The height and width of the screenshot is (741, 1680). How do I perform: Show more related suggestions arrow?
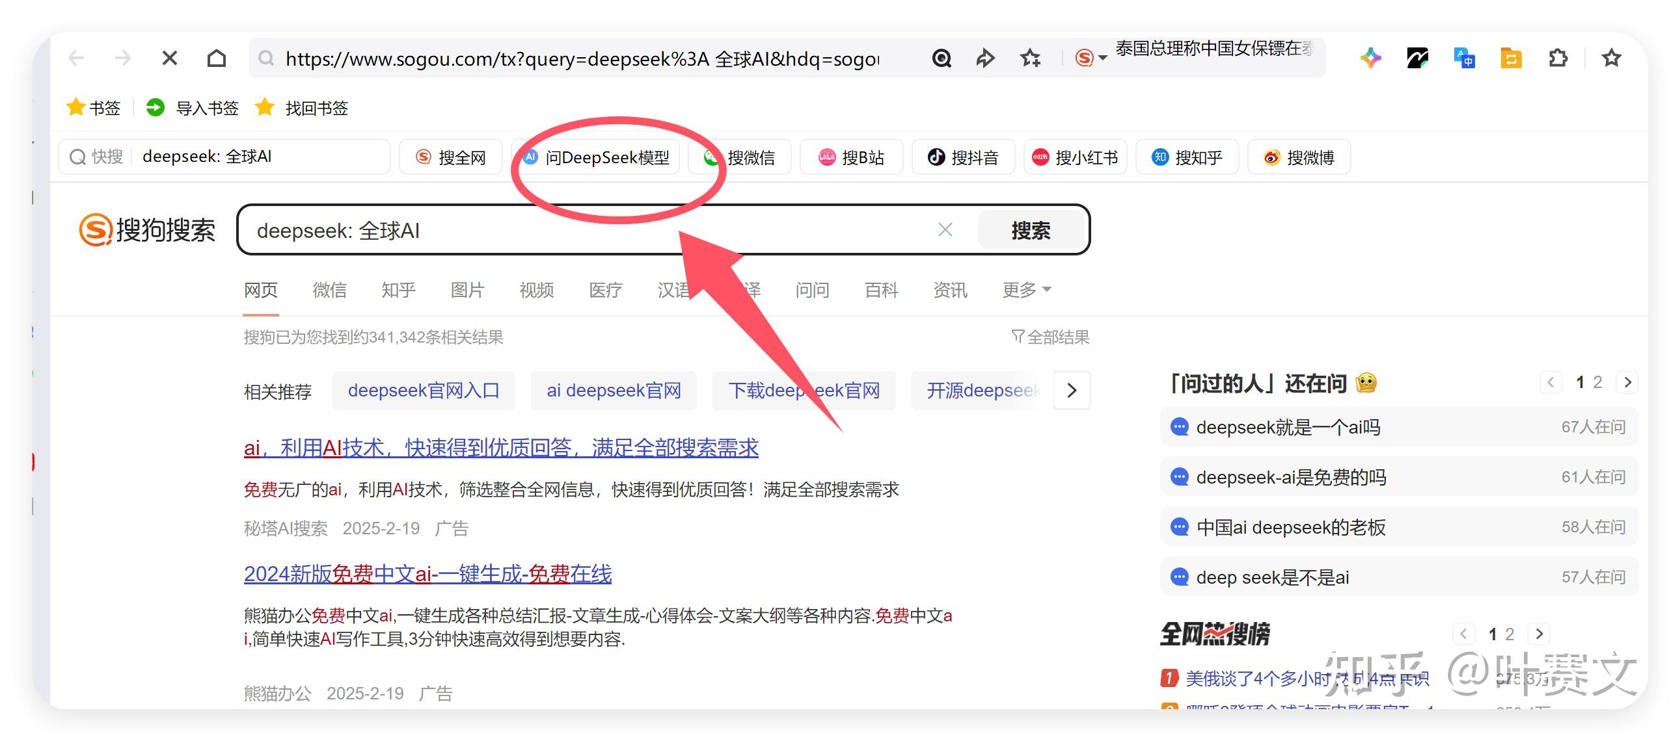[1072, 391]
